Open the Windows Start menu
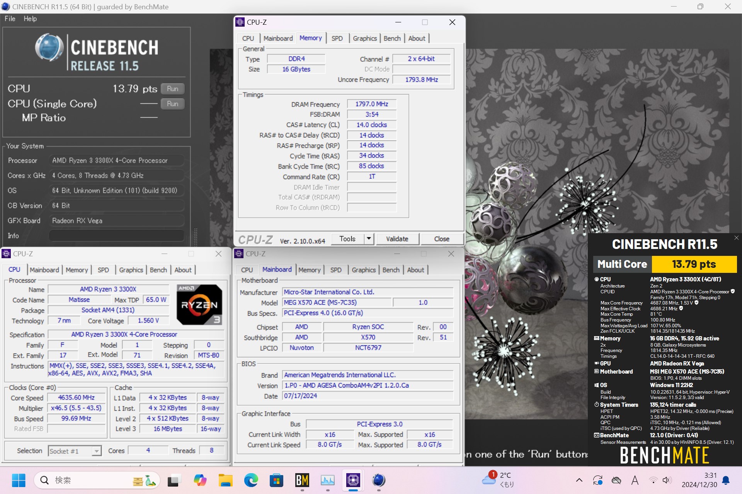Viewport: 742px width, 494px height. pos(19,480)
